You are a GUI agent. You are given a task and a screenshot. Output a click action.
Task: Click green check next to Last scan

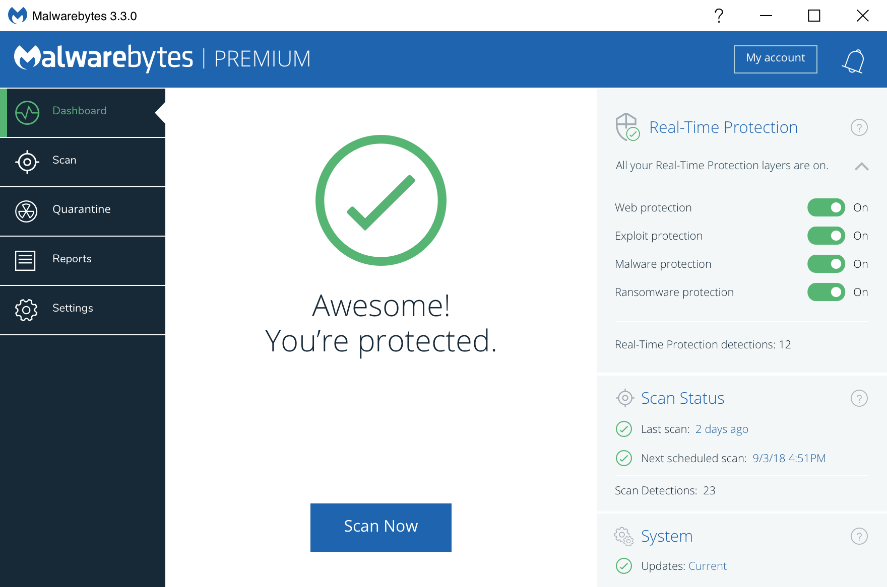(624, 429)
